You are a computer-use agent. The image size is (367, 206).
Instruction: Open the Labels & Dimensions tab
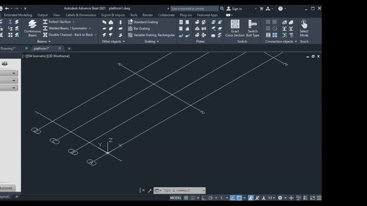click(x=81, y=15)
